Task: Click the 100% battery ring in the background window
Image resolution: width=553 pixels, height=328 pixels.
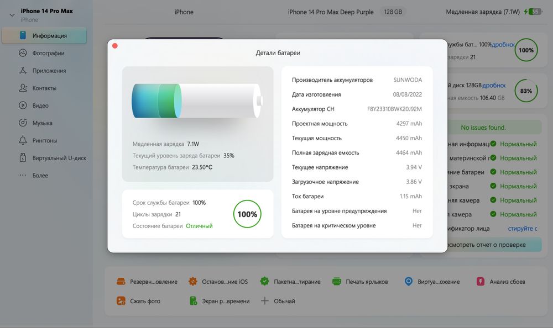Action: (526, 50)
